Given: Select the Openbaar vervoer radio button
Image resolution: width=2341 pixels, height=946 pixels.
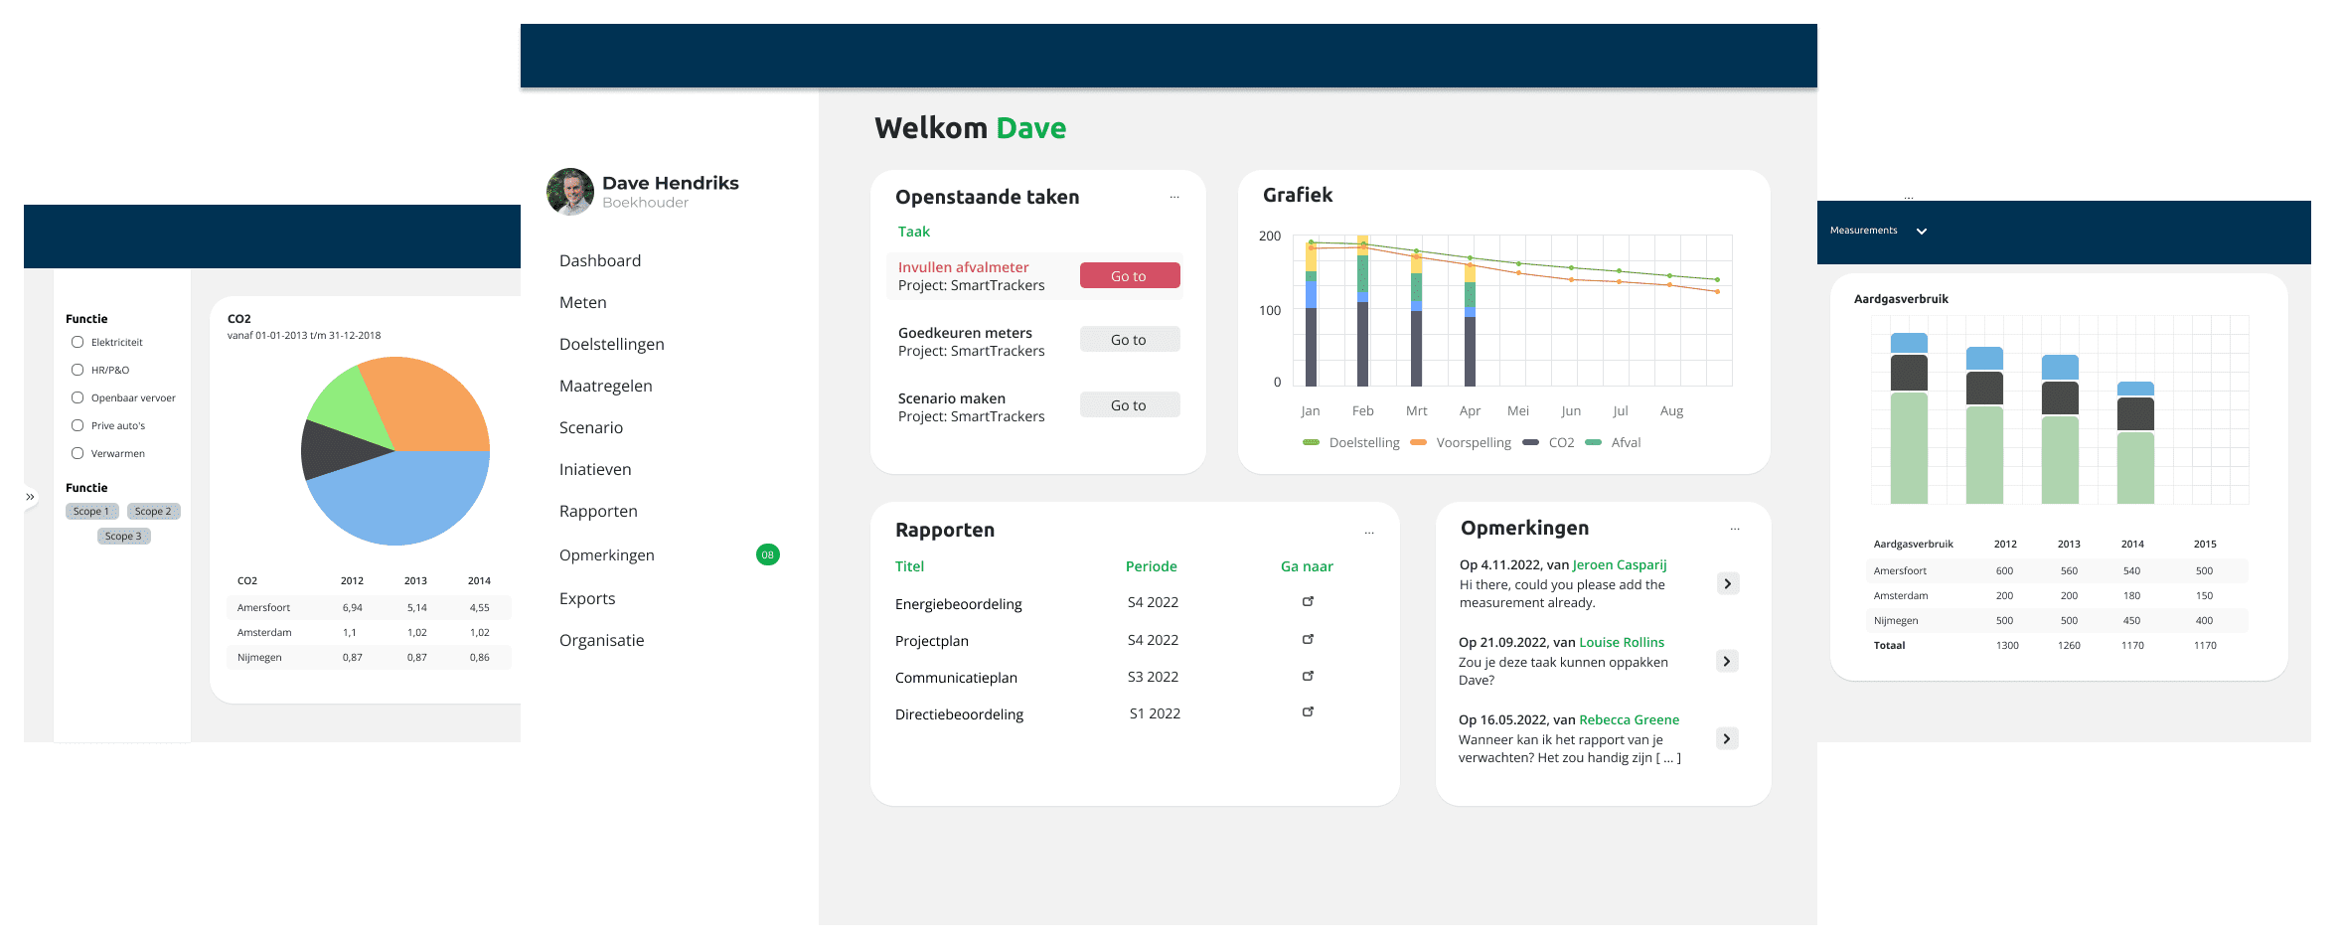Looking at the screenshot, I should pyautogui.click(x=78, y=397).
